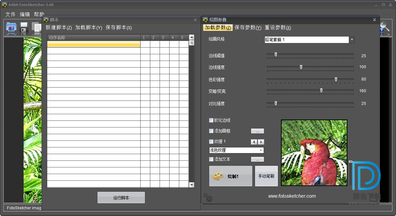This screenshot has height=216, width=396.
Task: Open the 加载参数(Z) menu
Action: coord(218,28)
